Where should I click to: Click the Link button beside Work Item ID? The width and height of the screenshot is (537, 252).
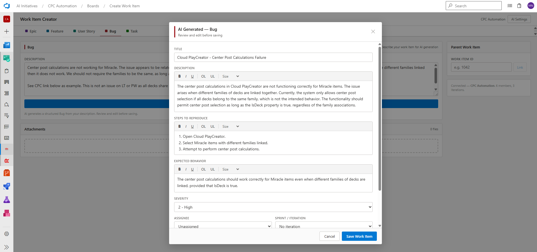tap(520, 67)
